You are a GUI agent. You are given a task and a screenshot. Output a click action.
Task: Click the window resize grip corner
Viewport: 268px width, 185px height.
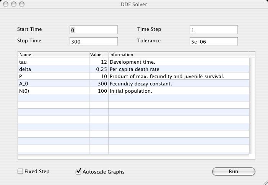[265, 182]
